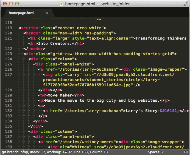Click the Line 133, Column 13 indicator

pos(91,152)
